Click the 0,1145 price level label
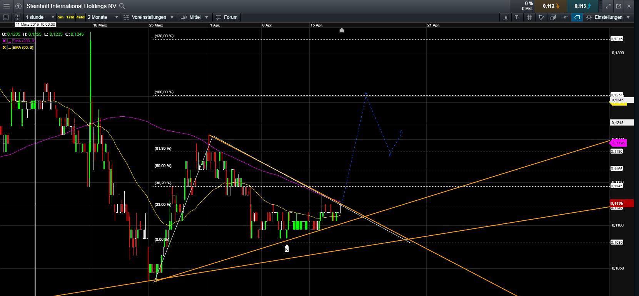 [617, 186]
